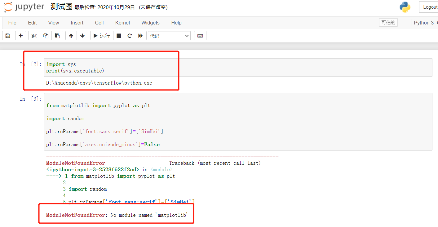Restart the kernel with circular arrow icon

(x=130, y=36)
